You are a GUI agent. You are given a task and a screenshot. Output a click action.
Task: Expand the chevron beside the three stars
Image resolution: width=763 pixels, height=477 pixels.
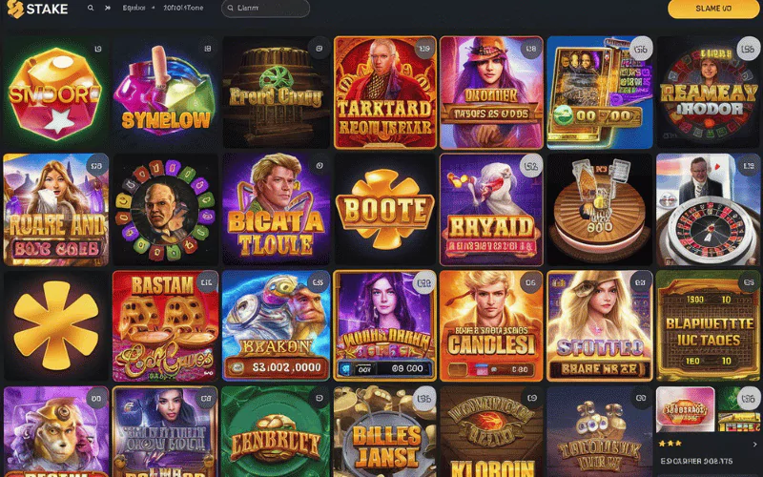(x=754, y=444)
